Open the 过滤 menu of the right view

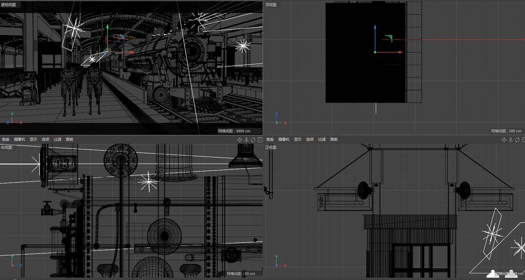(x=58, y=140)
